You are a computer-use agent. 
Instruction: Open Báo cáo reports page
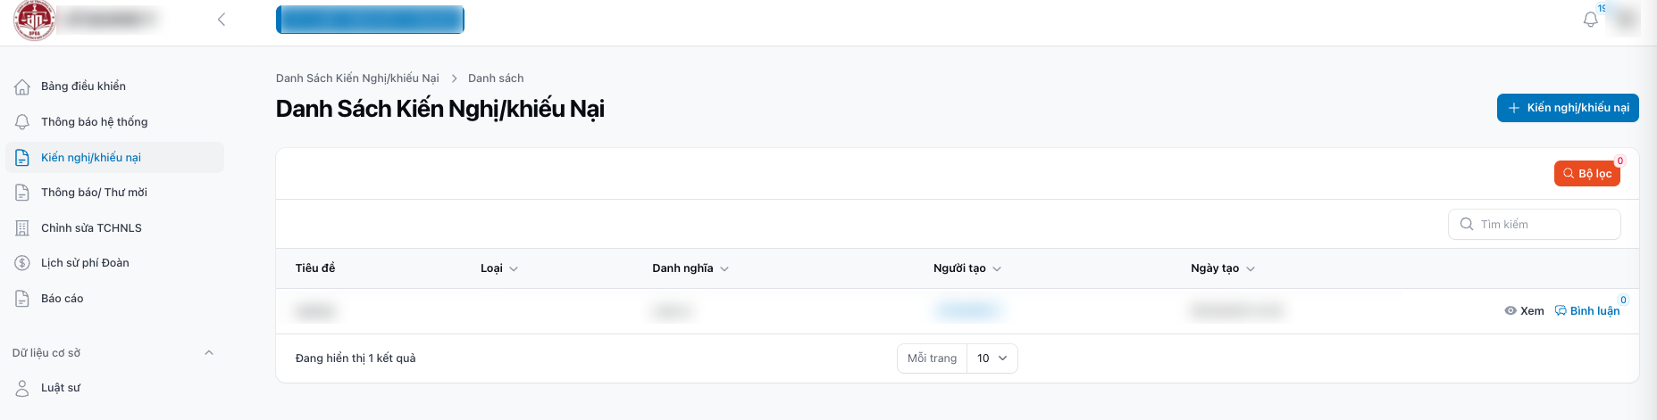coord(62,299)
